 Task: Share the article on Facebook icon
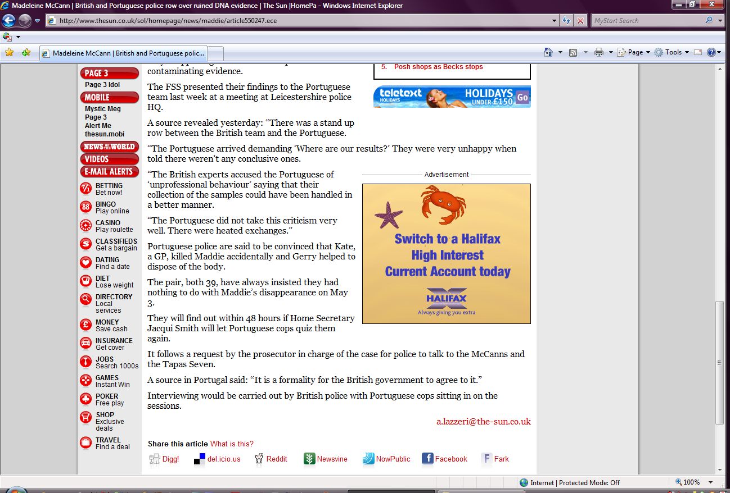[427, 459]
